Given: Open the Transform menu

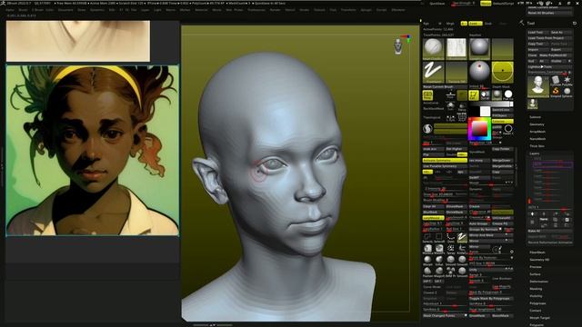Looking at the screenshot, I should (348, 10).
